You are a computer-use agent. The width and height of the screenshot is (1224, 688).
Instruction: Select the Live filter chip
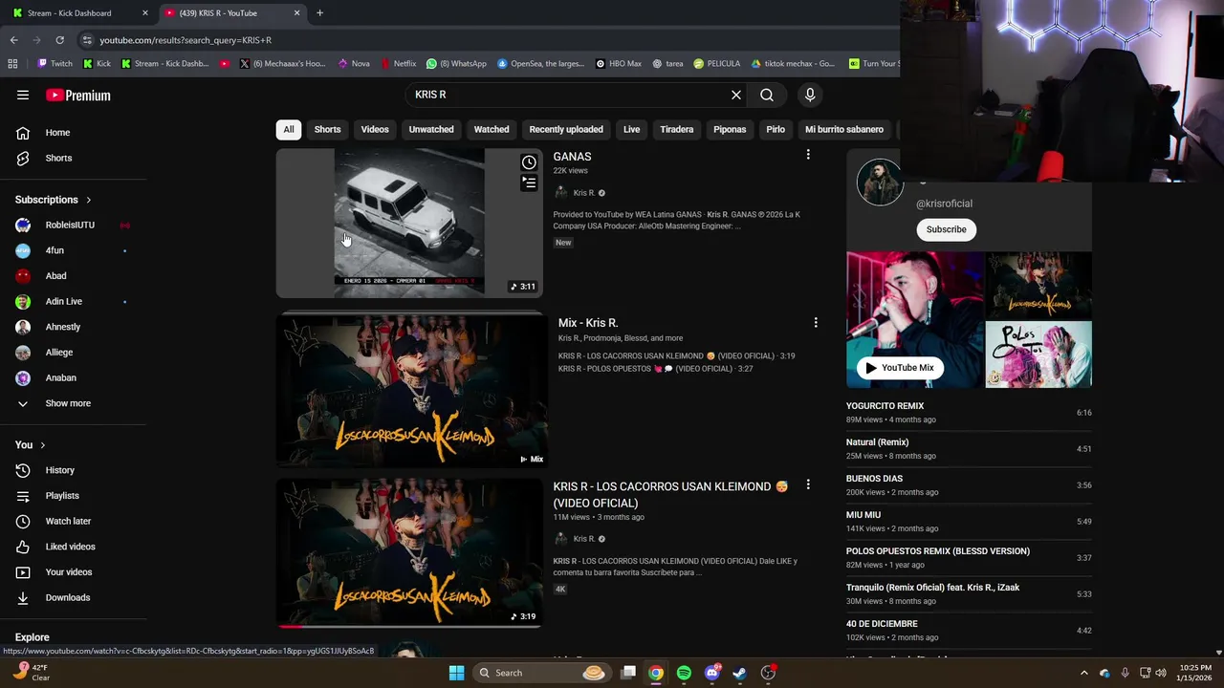(632, 129)
